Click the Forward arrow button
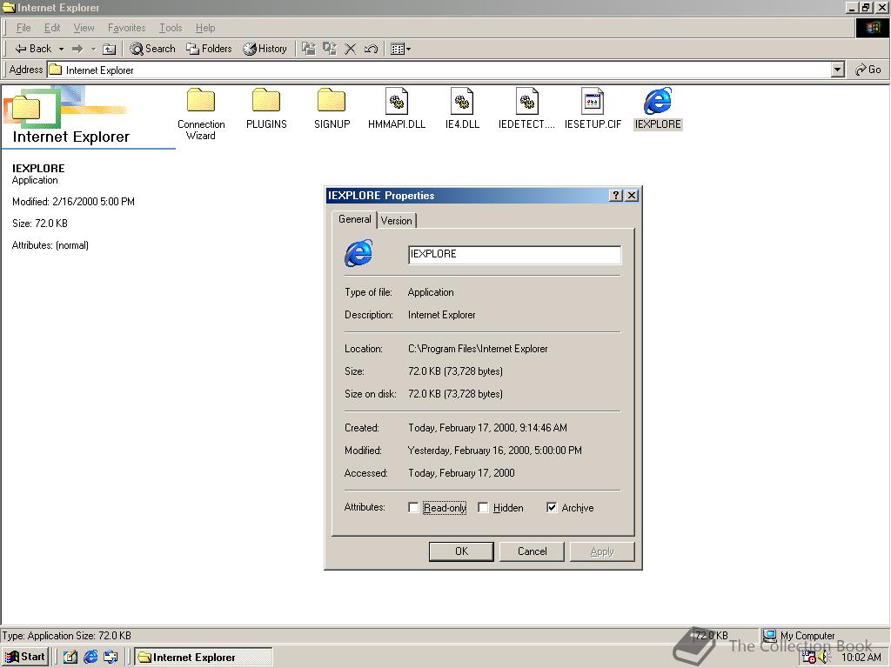The height and width of the screenshot is (668, 891). point(77,49)
